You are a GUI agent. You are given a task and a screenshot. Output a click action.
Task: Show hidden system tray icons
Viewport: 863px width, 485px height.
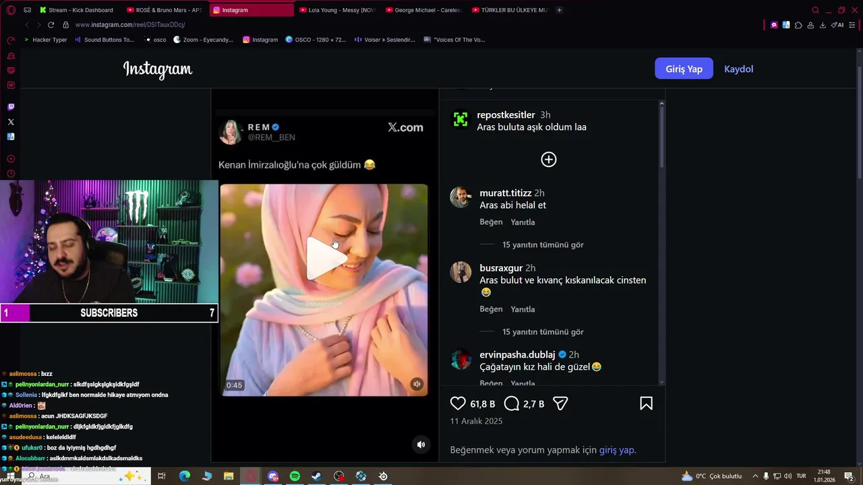pos(755,476)
